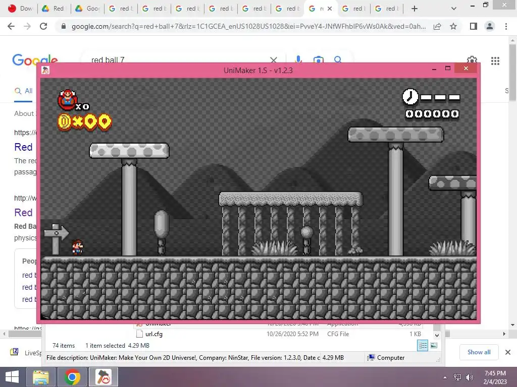Click the UniMaker window title bar icon
The width and height of the screenshot is (517, 387).
(45, 70)
